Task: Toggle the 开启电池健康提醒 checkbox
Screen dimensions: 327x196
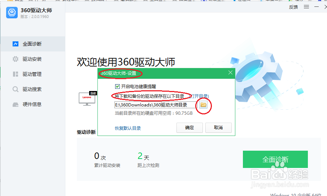Action: [x=117, y=86]
